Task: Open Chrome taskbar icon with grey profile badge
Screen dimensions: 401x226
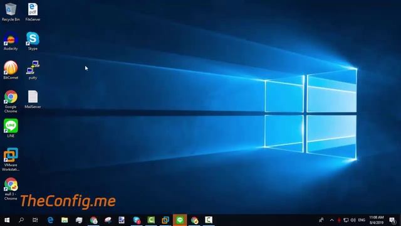Action: point(93,220)
